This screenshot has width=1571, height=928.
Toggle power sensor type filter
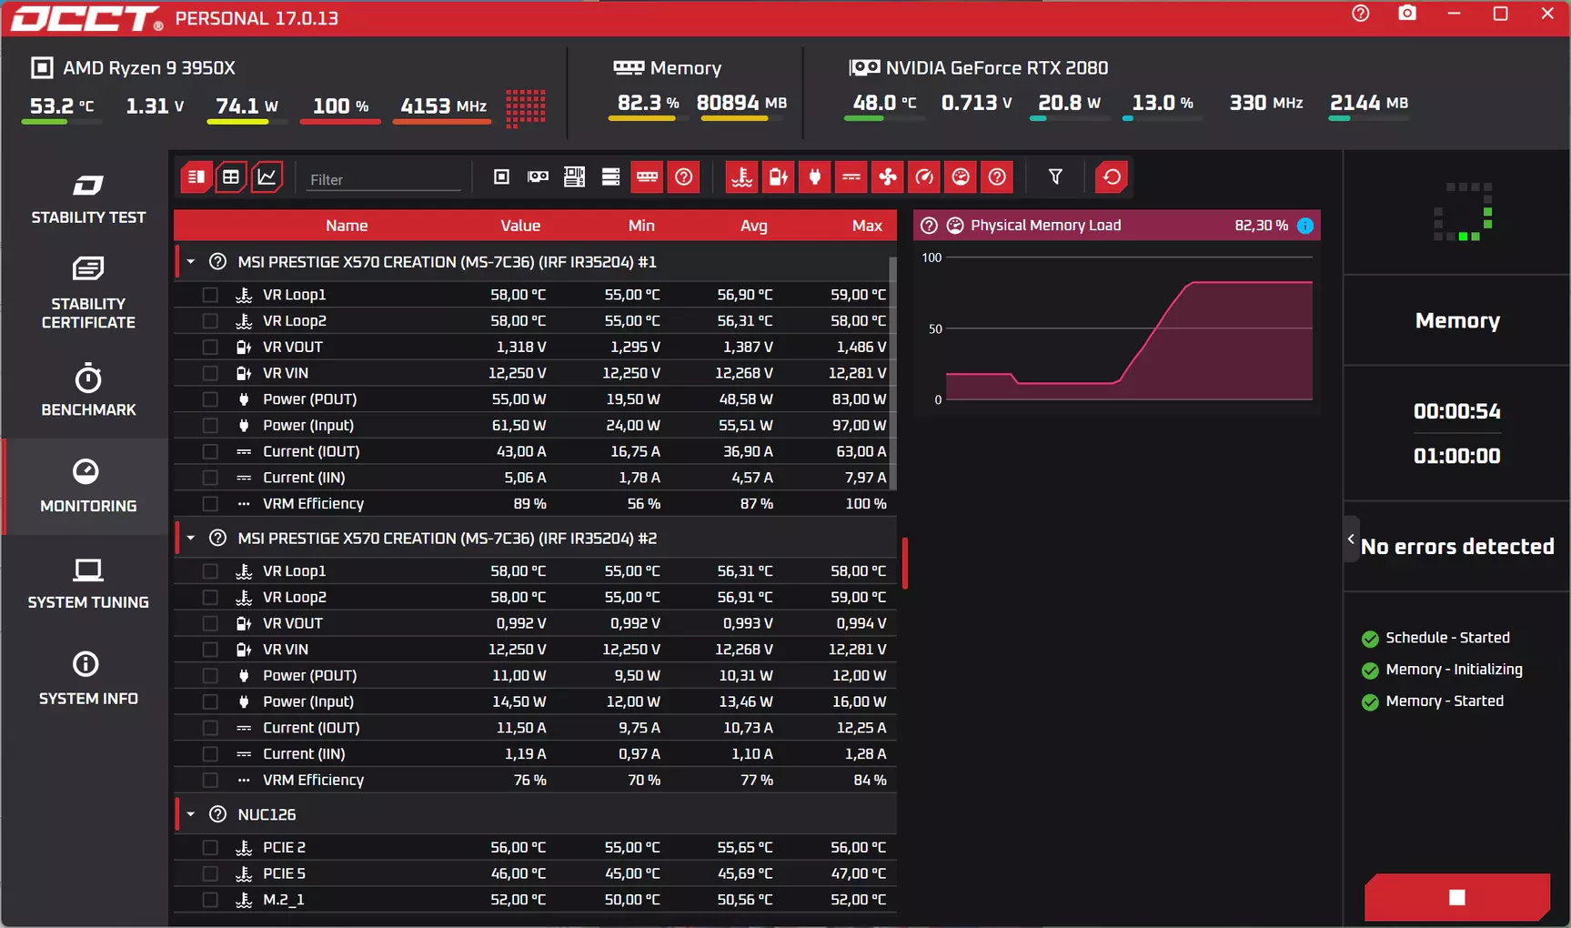815,177
